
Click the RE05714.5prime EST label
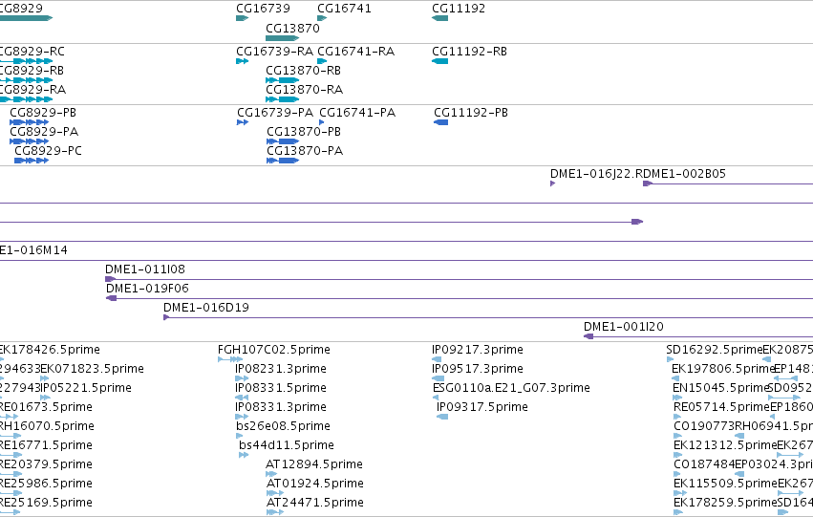(x=721, y=407)
